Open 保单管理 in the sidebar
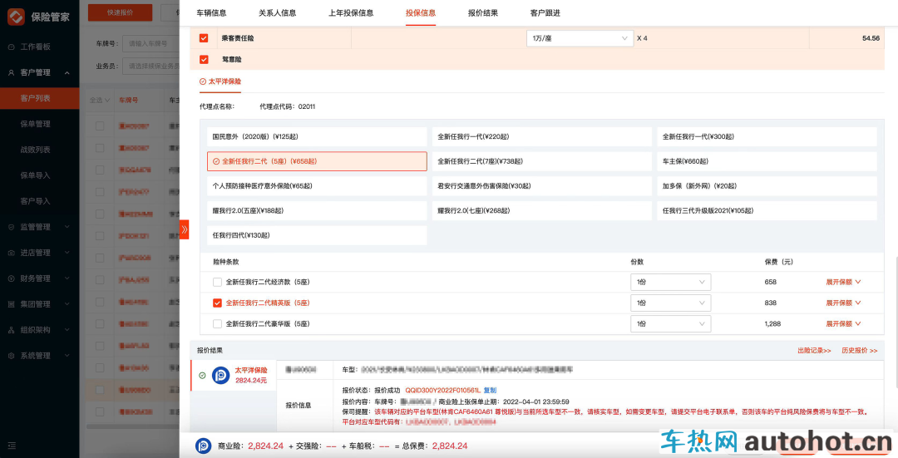The width and height of the screenshot is (898, 458). pyautogui.click(x=36, y=124)
